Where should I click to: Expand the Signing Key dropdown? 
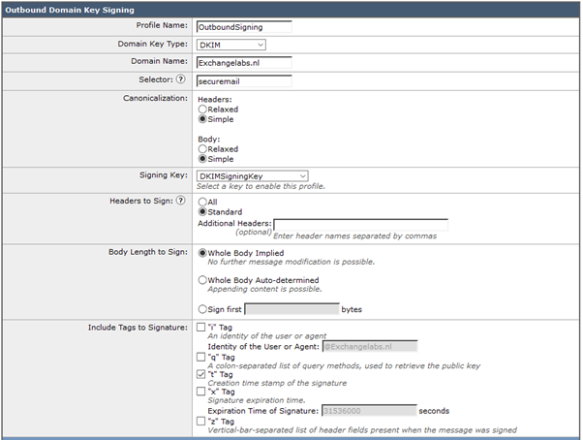(252, 175)
